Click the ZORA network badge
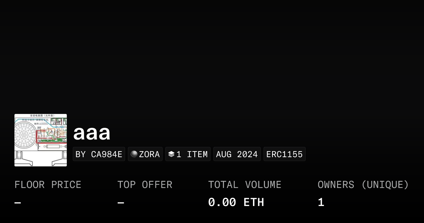 [x=145, y=154]
